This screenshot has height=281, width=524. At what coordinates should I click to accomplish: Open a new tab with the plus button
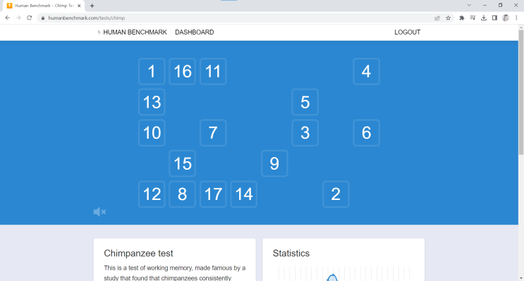coord(92,6)
